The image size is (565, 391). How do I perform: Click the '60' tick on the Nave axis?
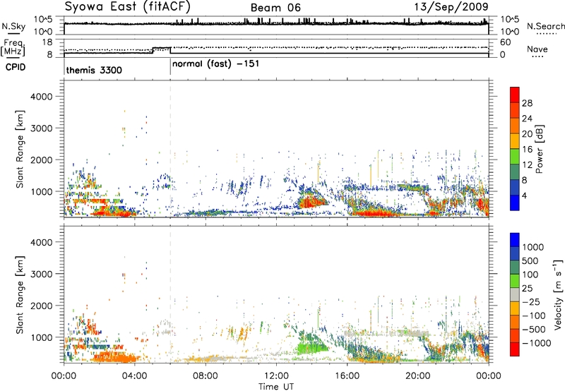pyautogui.click(x=506, y=42)
